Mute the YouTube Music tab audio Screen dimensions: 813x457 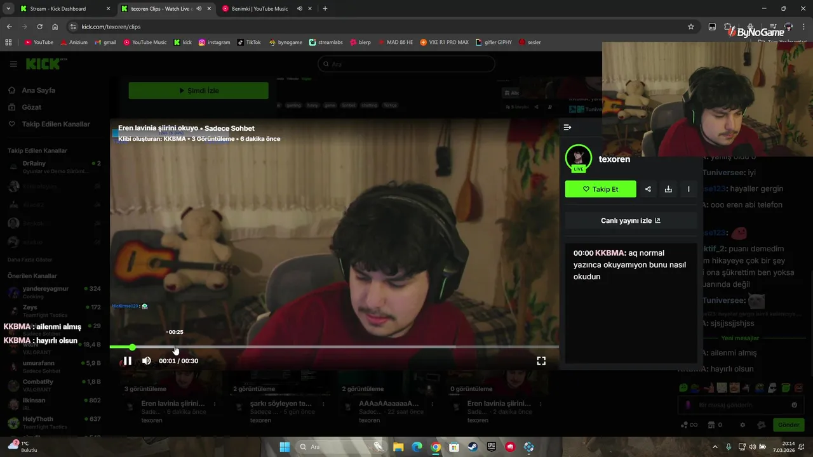click(300, 9)
